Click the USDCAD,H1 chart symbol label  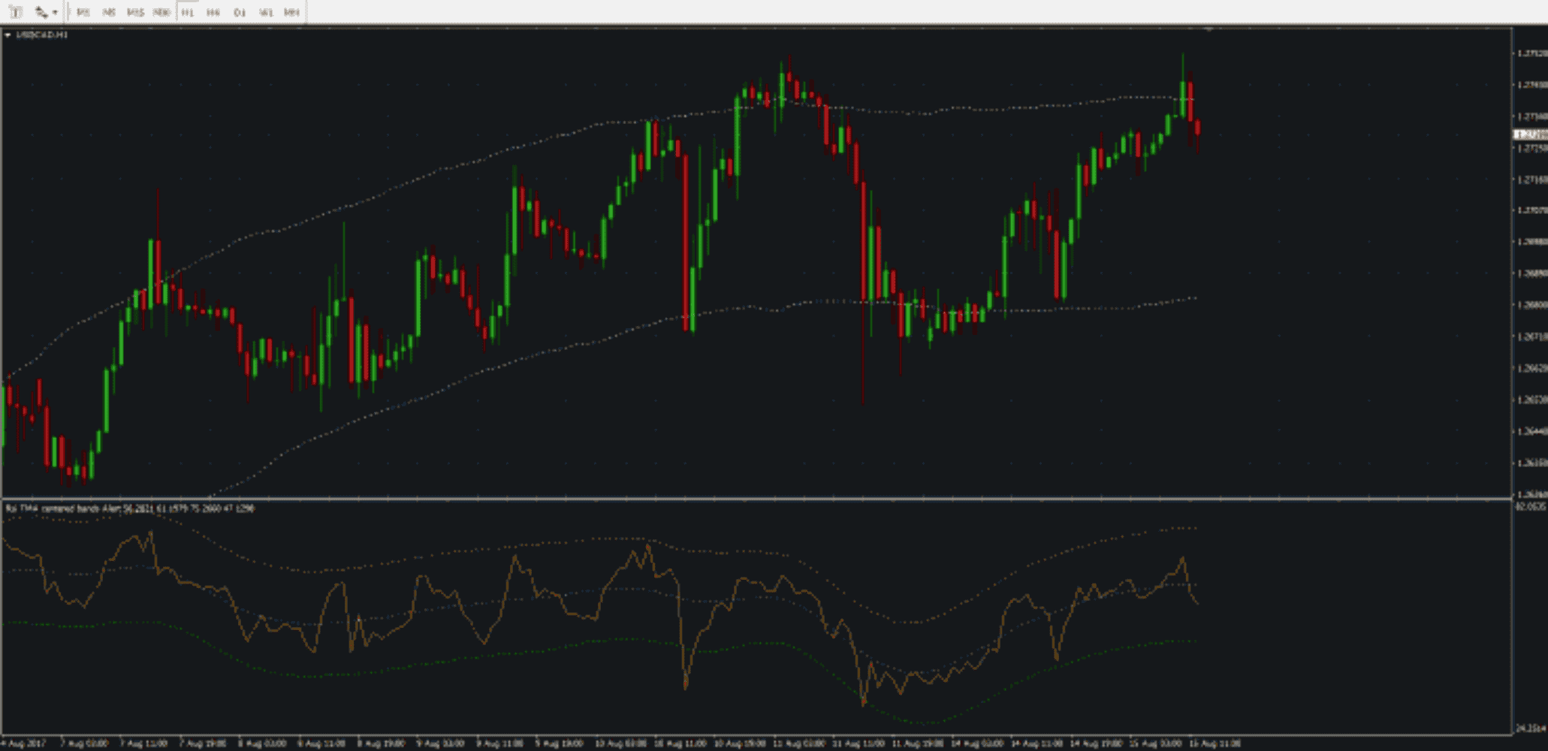[x=41, y=35]
